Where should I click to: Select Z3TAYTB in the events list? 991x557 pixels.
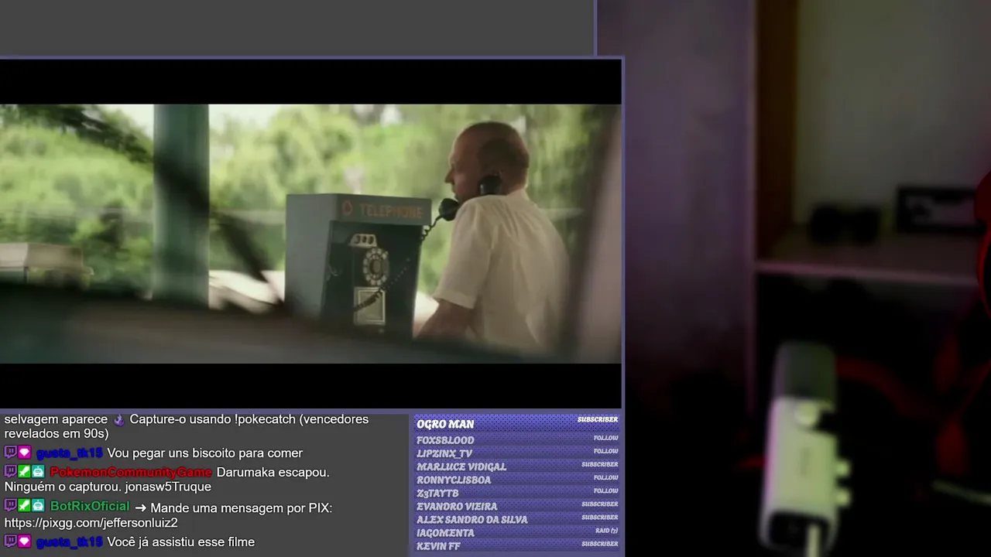(437, 493)
